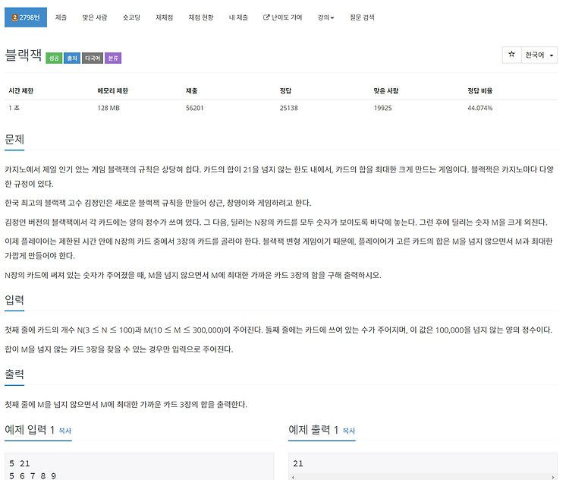
Task: Click the 입력 section heading
Action: tap(14, 300)
